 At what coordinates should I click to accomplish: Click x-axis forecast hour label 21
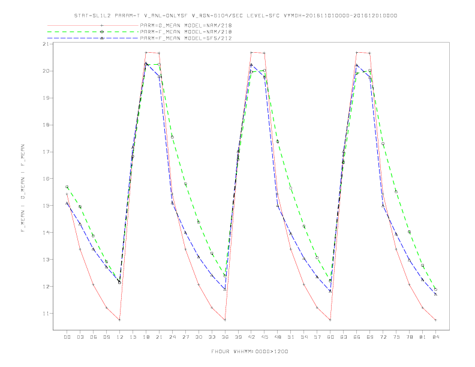[x=159, y=337]
